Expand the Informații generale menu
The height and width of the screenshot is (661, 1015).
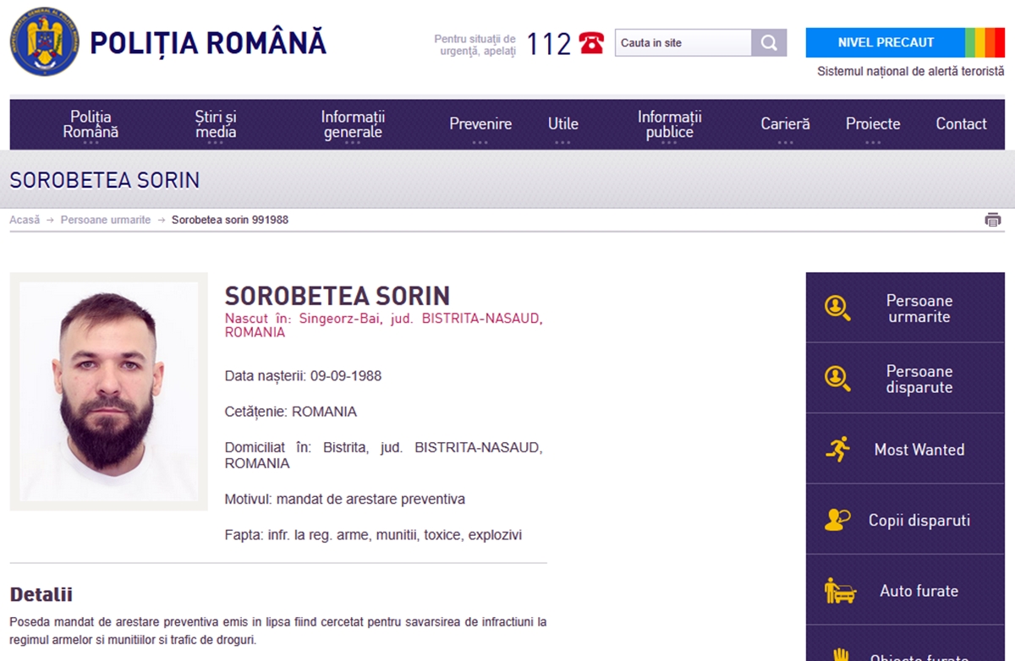(x=353, y=124)
